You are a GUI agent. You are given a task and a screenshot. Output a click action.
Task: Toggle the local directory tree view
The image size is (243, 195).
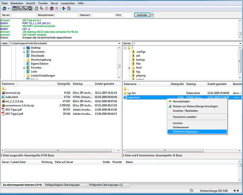point(20,8)
